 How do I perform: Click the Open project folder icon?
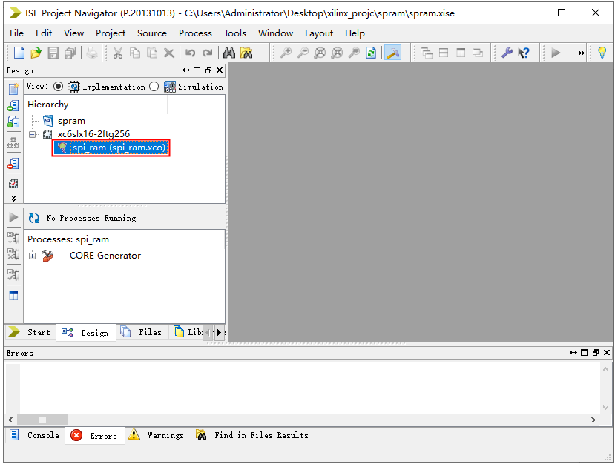click(36, 53)
